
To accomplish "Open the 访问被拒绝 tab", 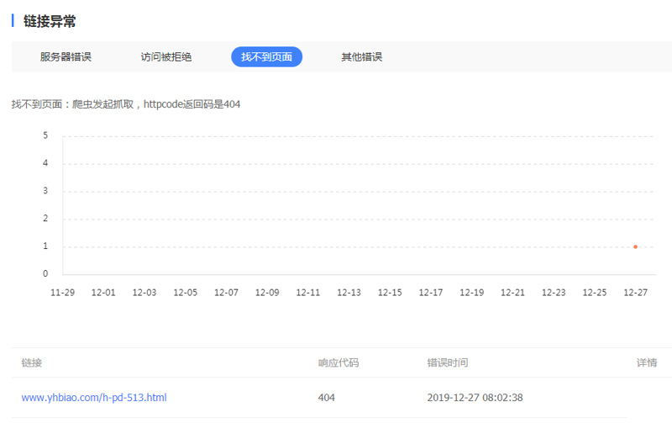I will 166,57.
